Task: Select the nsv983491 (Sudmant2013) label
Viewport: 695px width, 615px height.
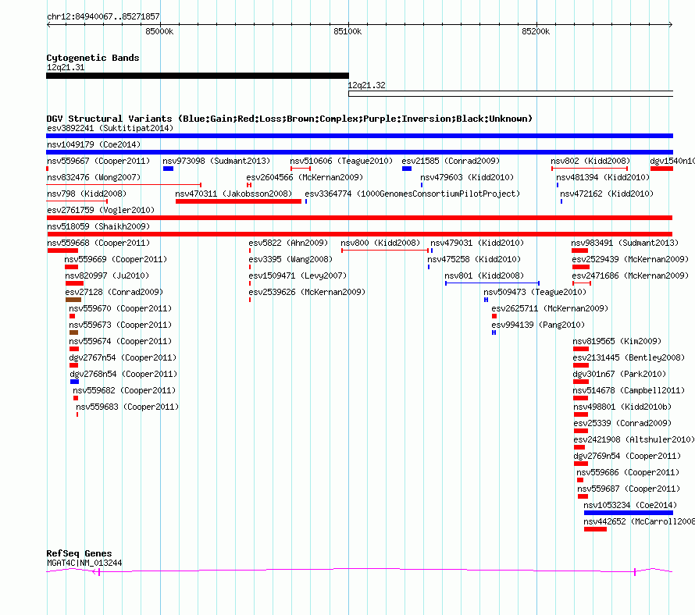Action: [x=625, y=243]
